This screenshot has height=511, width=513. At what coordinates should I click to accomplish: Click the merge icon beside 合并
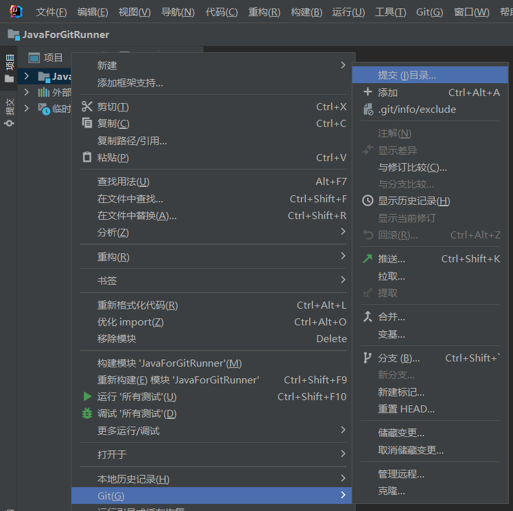[368, 316]
